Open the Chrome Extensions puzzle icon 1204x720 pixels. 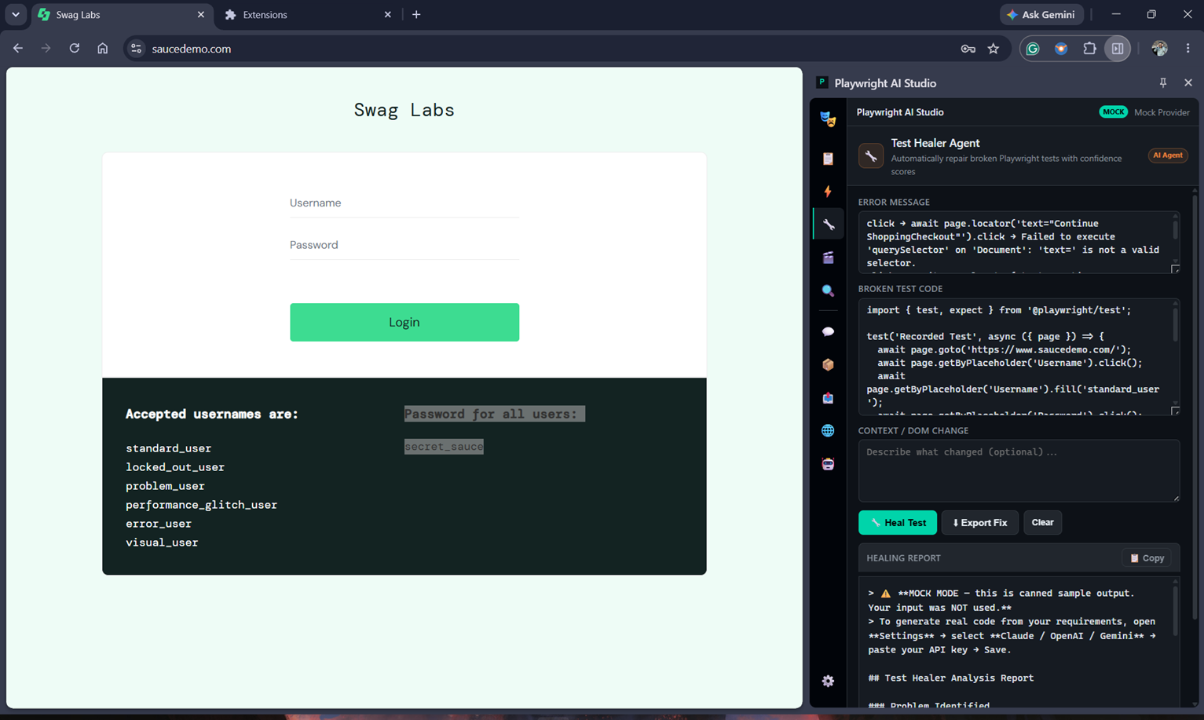(1089, 49)
